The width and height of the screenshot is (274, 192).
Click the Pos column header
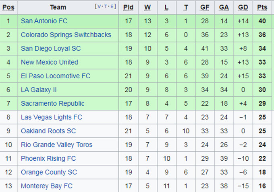(x=8, y=7)
